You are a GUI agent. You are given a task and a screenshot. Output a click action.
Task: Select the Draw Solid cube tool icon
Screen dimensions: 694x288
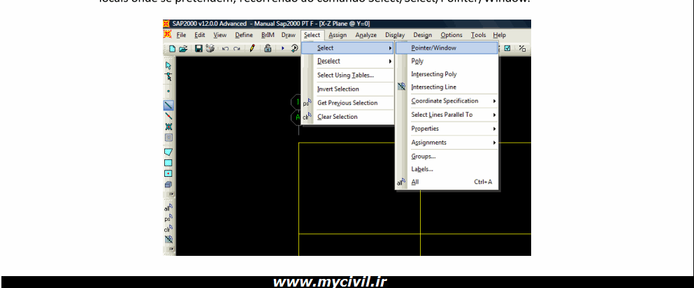tap(168, 185)
